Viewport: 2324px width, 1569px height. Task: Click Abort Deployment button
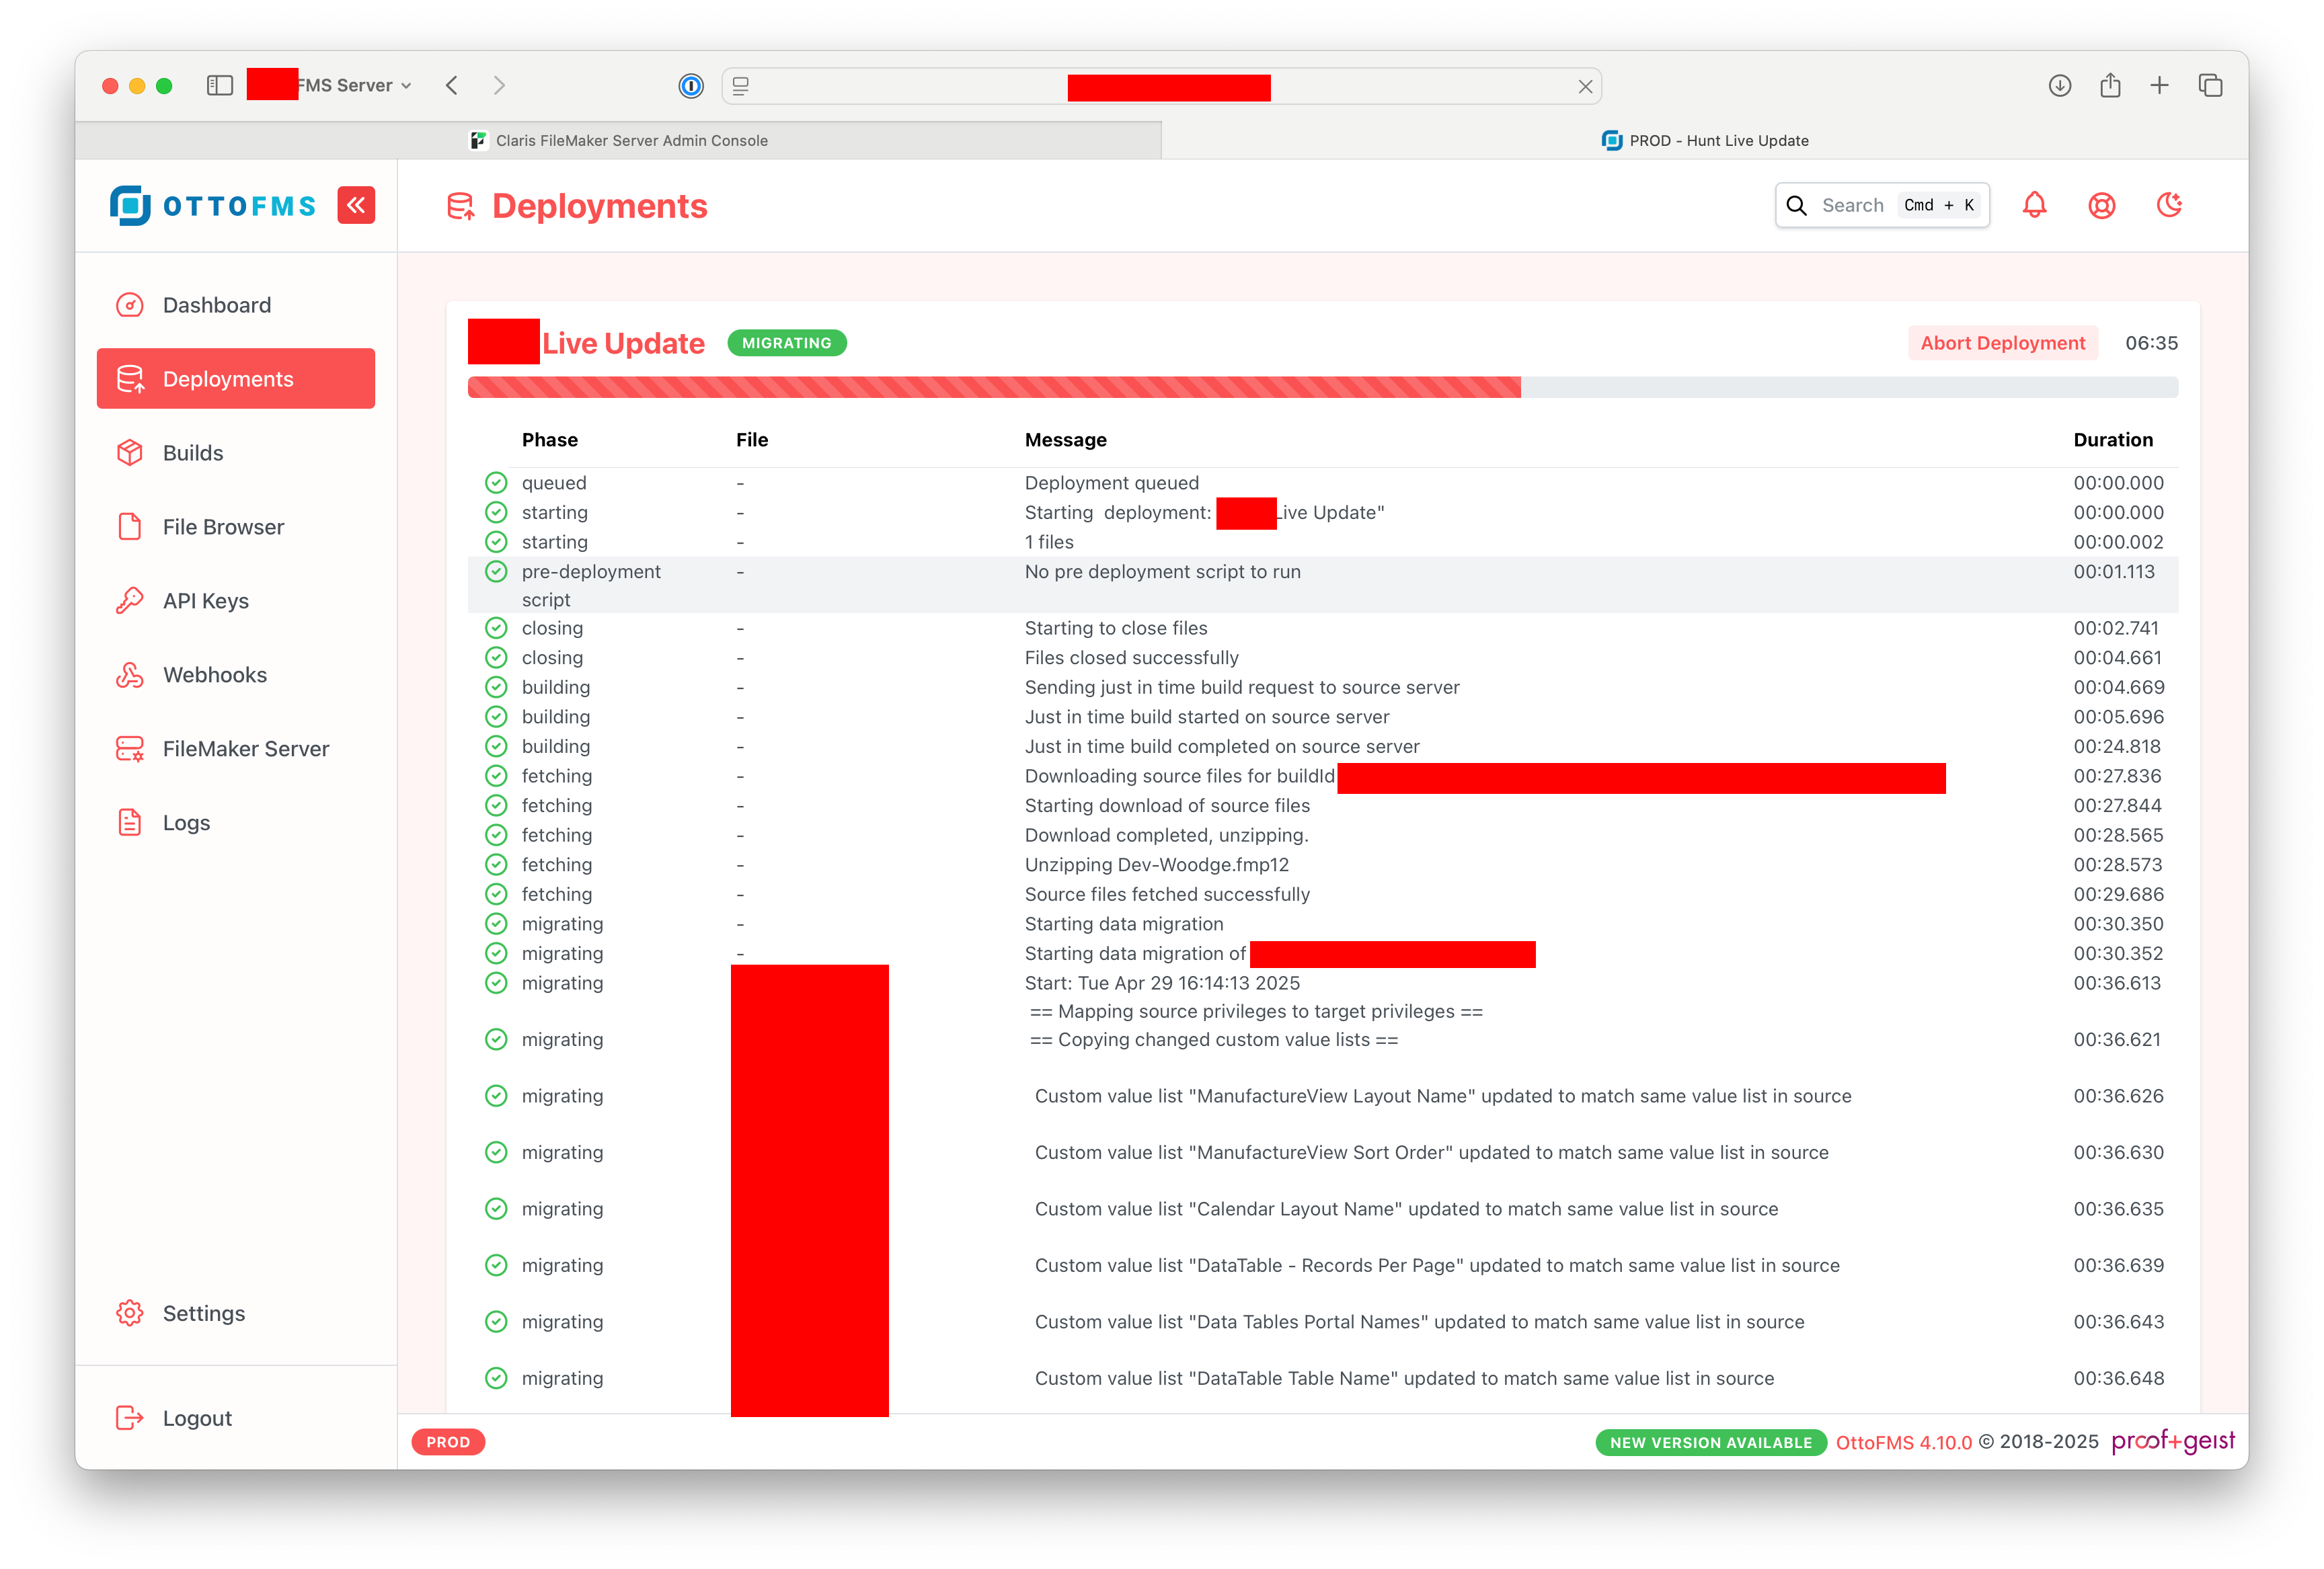tap(2002, 343)
